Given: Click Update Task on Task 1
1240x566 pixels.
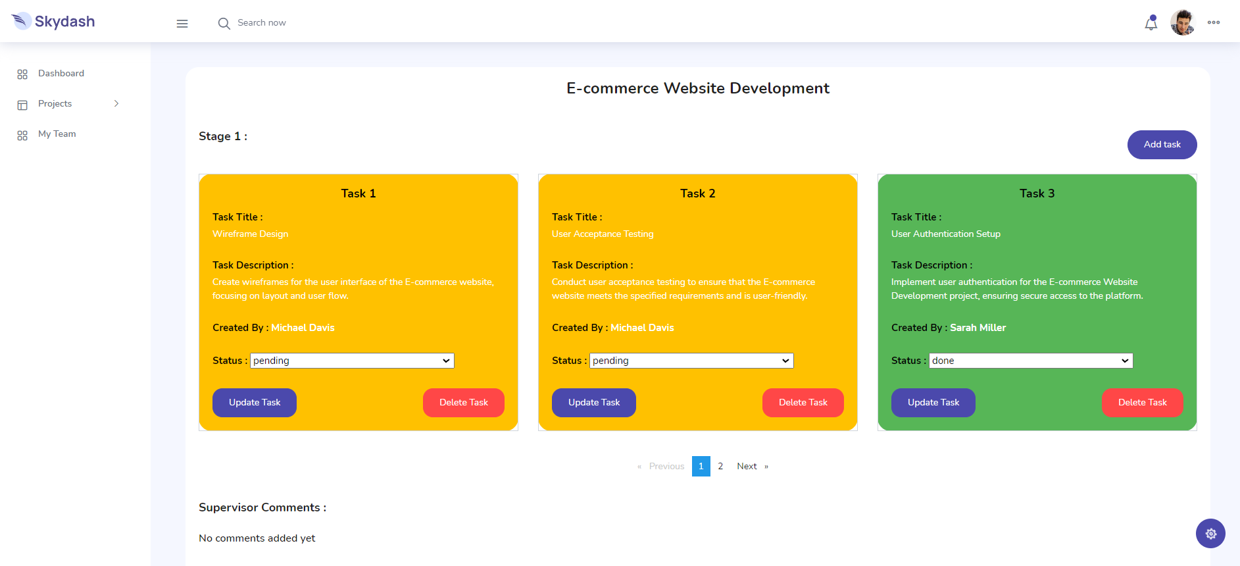Looking at the screenshot, I should (255, 403).
